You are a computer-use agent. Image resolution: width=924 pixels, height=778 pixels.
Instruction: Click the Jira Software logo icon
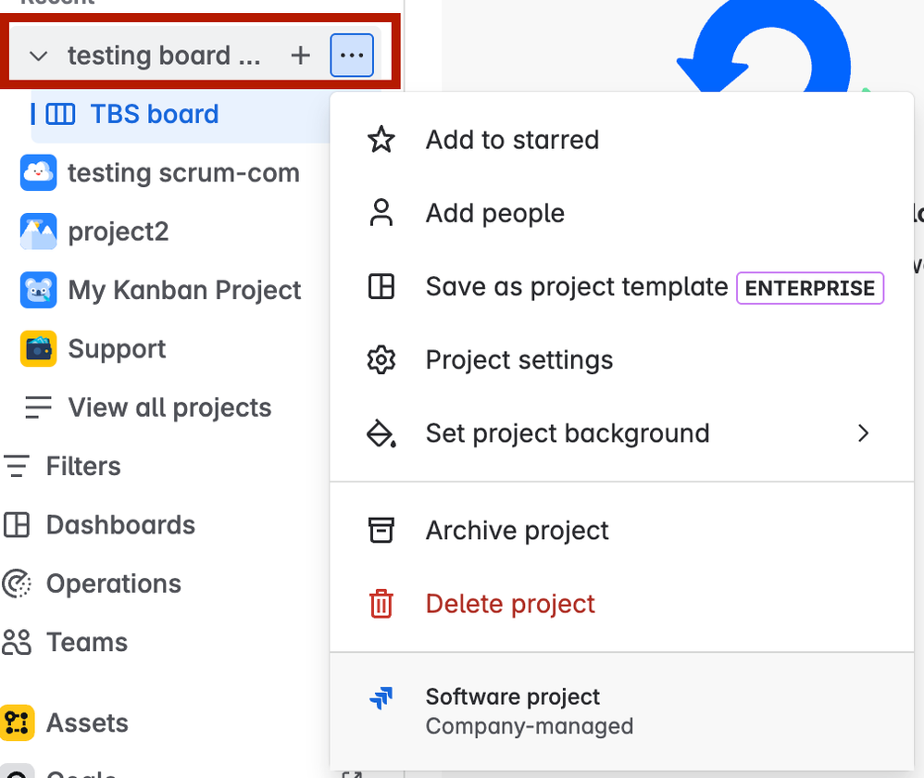coord(381,697)
